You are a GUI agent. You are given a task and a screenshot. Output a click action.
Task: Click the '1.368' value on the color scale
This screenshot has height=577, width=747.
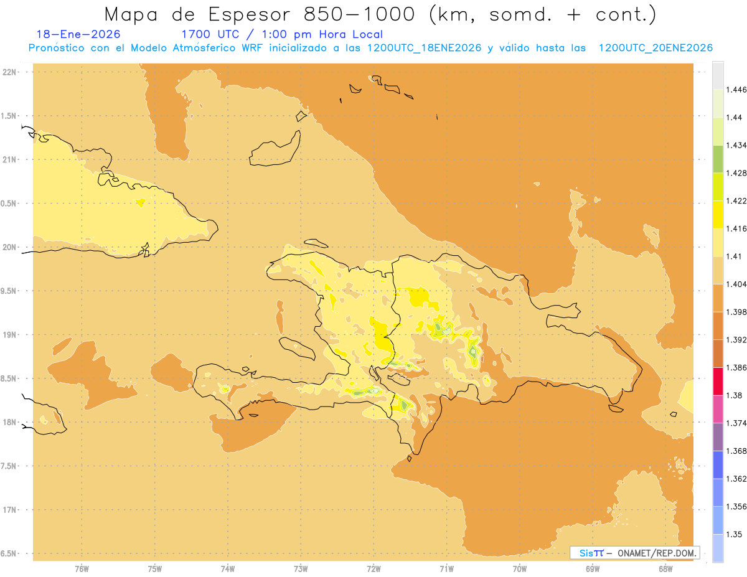point(736,451)
